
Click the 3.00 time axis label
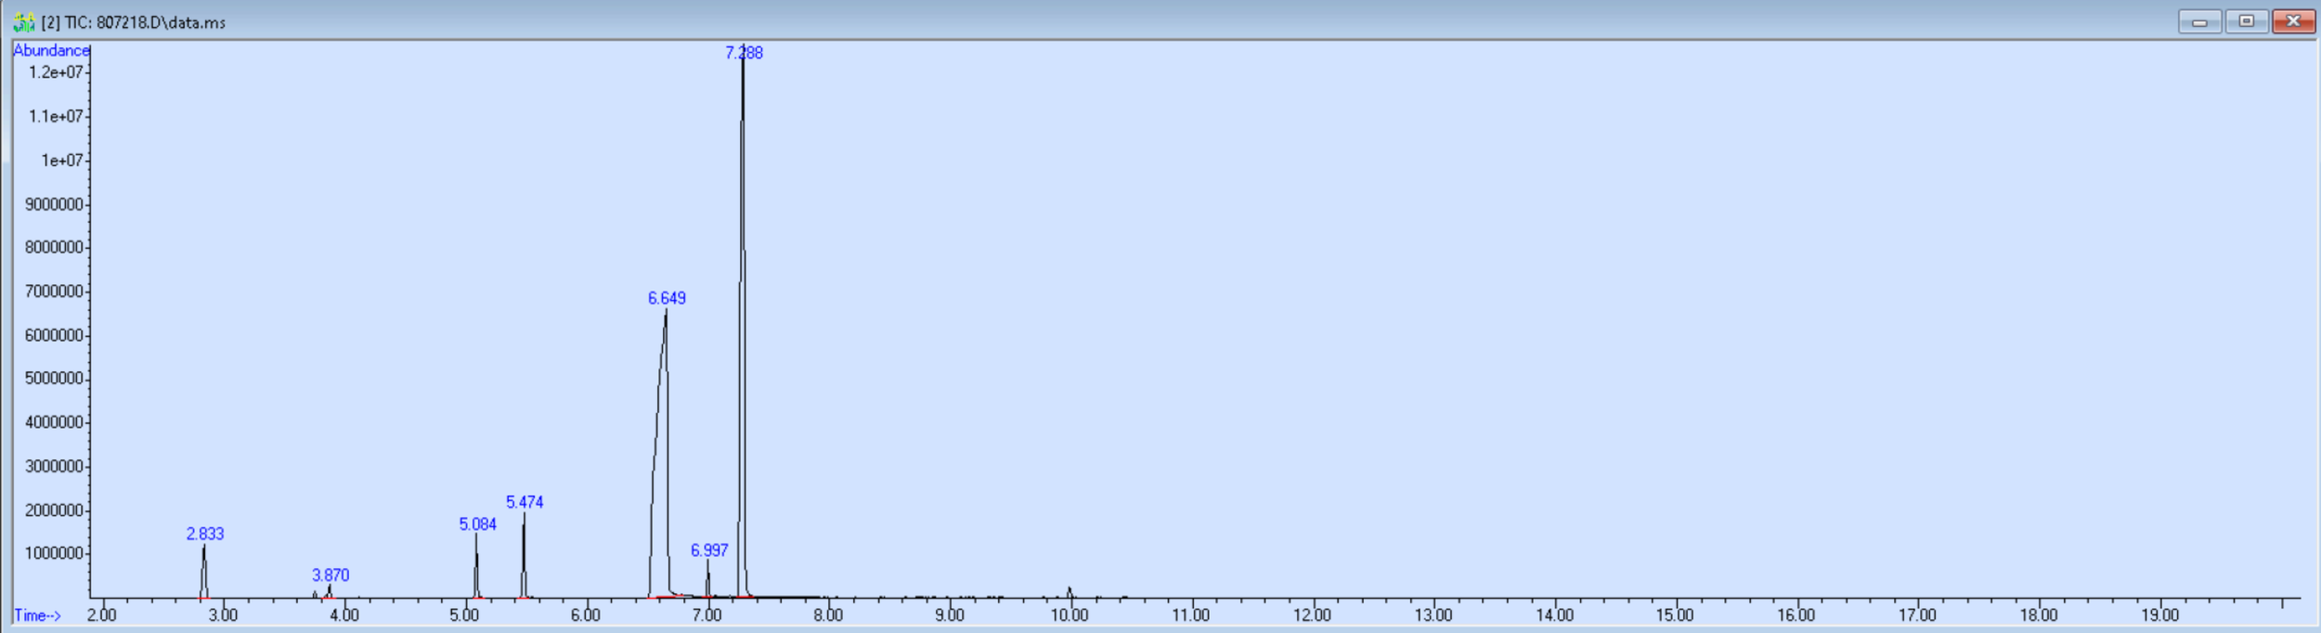(223, 614)
